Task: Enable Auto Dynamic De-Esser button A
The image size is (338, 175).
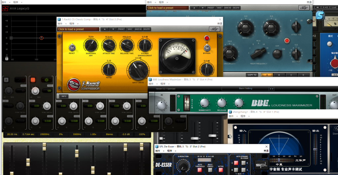Action: [236, 163]
